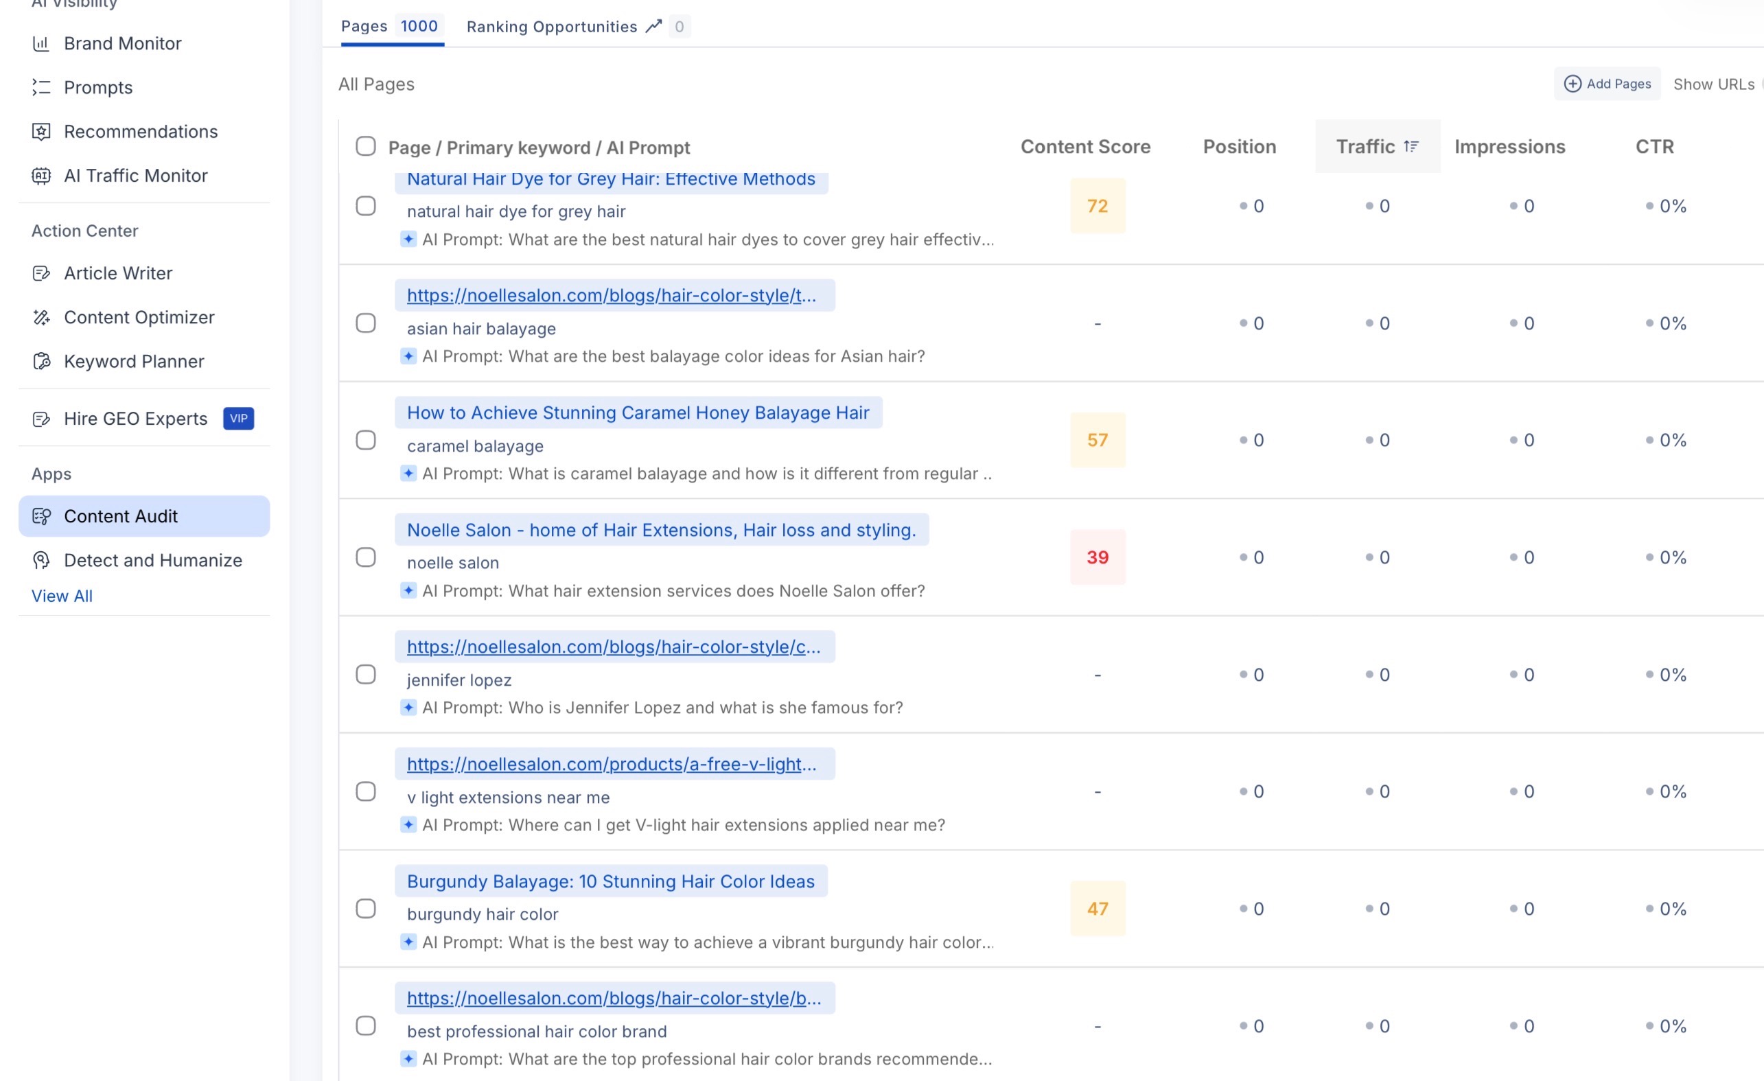Click the Ranking Opportunities trend arrow icon

tap(653, 27)
